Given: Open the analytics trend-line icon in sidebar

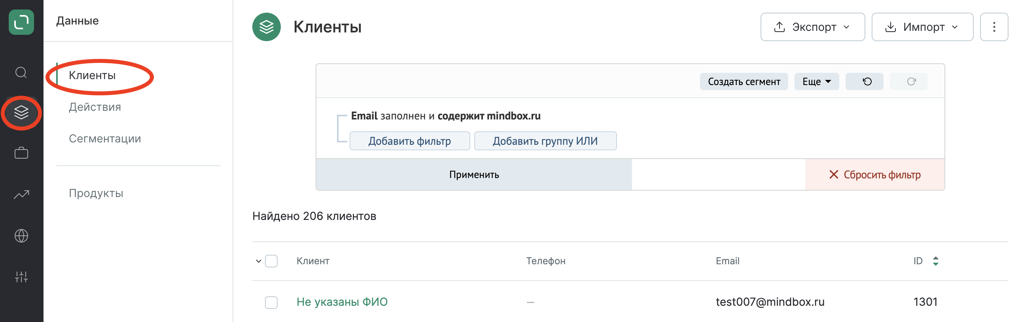Looking at the screenshot, I should point(21,194).
